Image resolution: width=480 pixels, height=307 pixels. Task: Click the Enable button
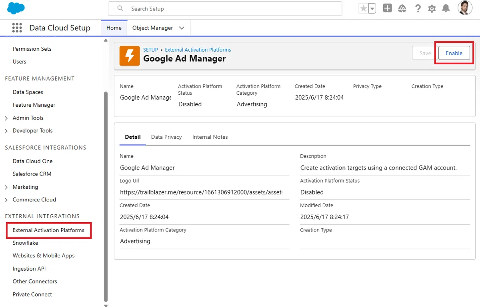pyautogui.click(x=454, y=53)
